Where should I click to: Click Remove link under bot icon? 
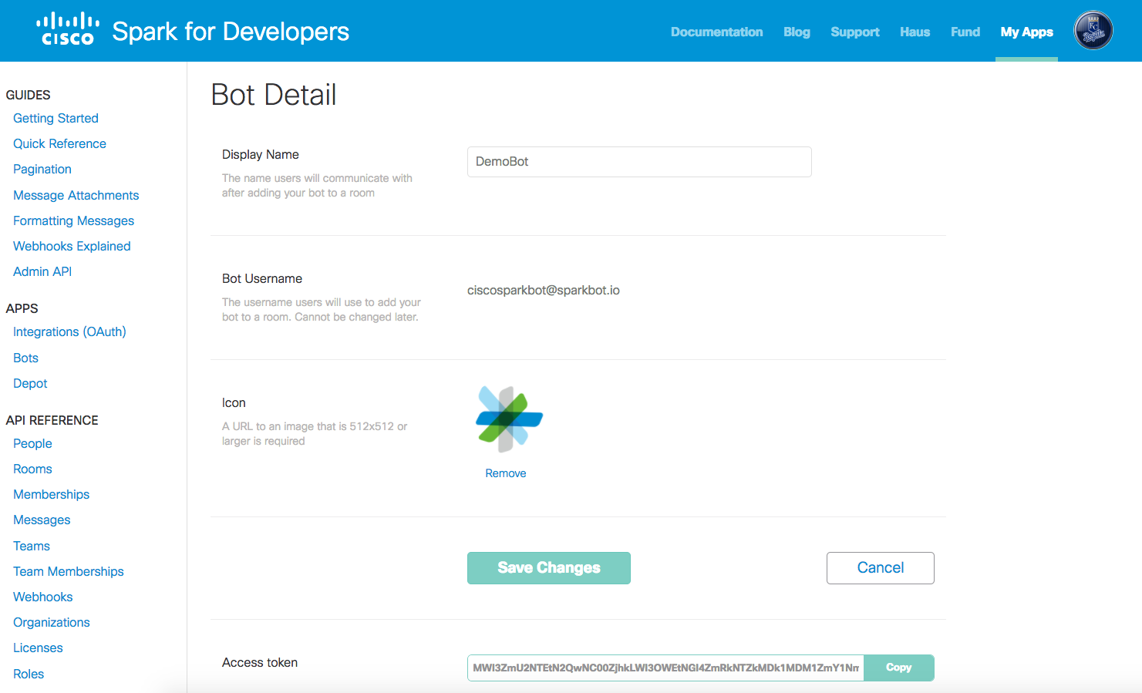pyautogui.click(x=506, y=473)
